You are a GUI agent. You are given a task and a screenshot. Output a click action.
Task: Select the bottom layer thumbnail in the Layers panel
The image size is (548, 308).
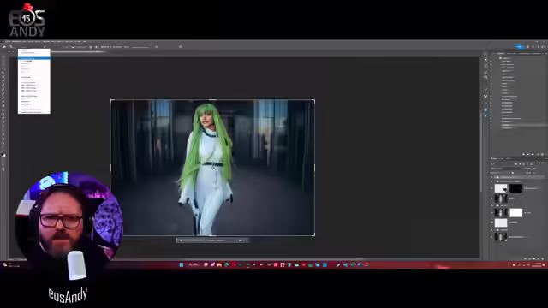coord(501,237)
